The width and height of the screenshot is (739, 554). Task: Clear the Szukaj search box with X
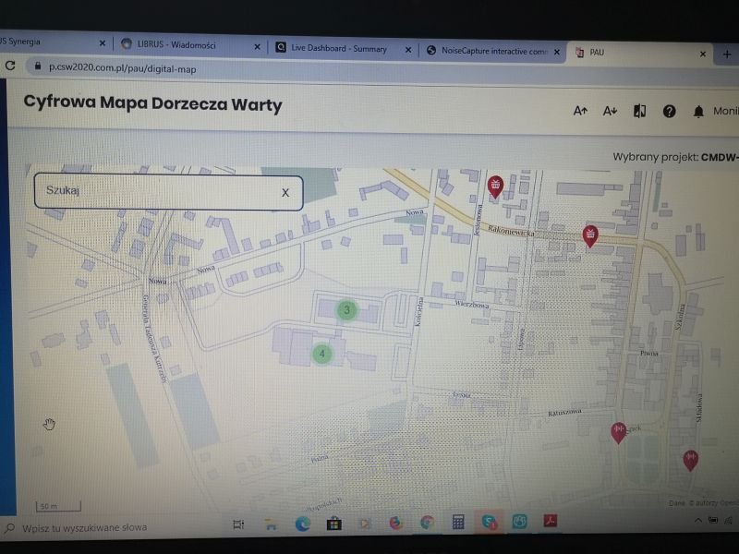(x=285, y=192)
